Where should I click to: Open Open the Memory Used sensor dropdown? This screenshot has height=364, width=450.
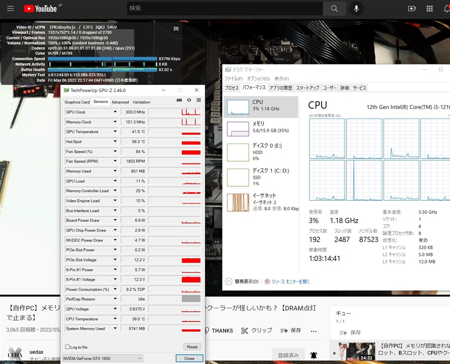point(115,171)
